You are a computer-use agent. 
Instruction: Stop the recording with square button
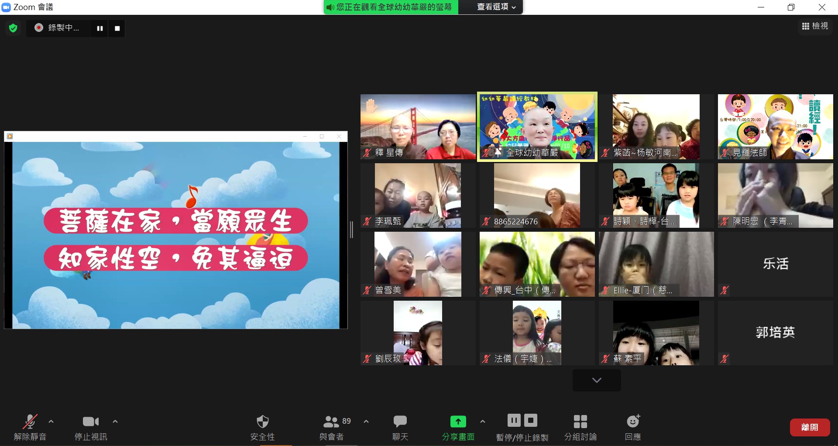117,28
